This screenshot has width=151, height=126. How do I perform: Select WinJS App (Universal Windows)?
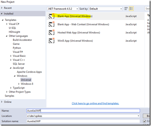(x=75, y=41)
